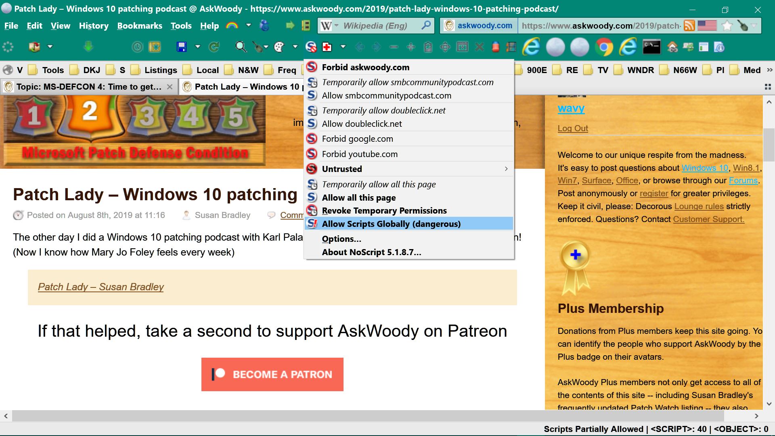Click the green reload arrow icon
Screen dimensions: 775x436
[x=214, y=47]
